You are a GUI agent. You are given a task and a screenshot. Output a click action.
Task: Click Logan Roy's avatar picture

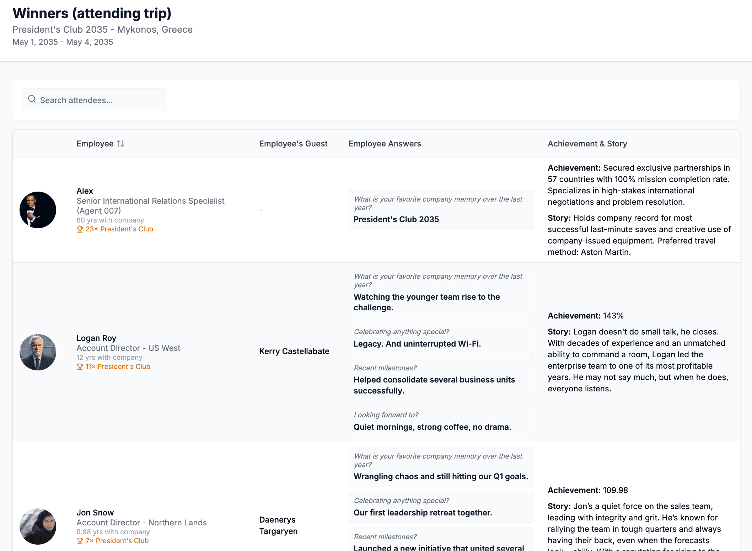[38, 352]
